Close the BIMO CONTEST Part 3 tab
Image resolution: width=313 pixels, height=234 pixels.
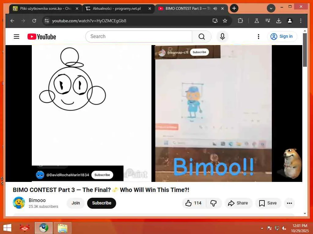[x=223, y=9]
